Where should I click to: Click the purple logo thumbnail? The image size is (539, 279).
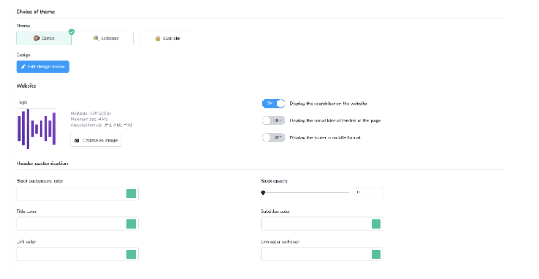pyautogui.click(x=37, y=128)
